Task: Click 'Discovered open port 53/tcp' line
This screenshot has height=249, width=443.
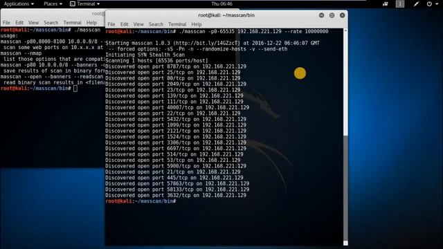Action: [173, 160]
